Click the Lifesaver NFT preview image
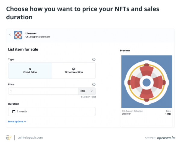 tap(147, 82)
